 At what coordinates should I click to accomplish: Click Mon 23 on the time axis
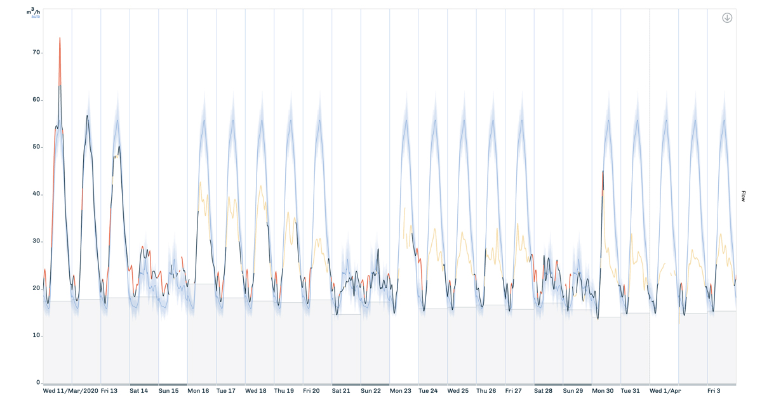coord(400,391)
